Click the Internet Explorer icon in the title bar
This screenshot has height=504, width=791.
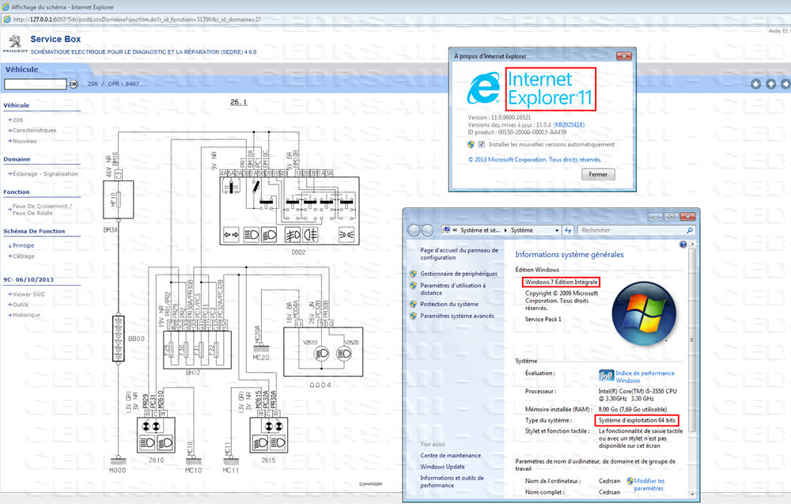6,7
